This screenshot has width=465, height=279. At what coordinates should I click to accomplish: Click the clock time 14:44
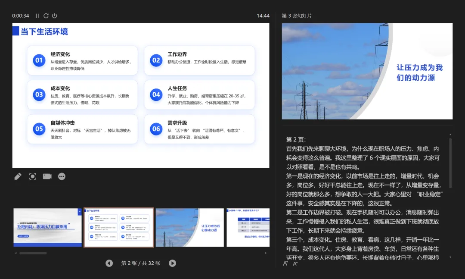pos(263,16)
